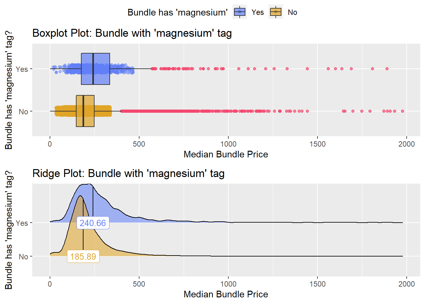425x304 pixels.
Task: Click the boxplot's 'Median Bundle Price' axis label
Action: (226, 154)
